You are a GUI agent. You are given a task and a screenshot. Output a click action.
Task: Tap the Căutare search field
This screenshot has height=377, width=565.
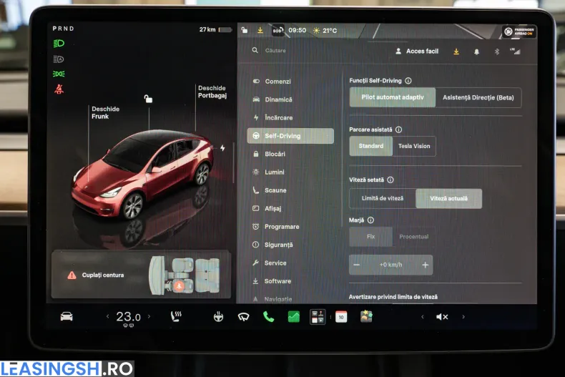click(276, 51)
